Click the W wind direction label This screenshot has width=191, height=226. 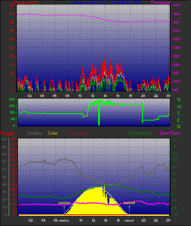pos(179,107)
